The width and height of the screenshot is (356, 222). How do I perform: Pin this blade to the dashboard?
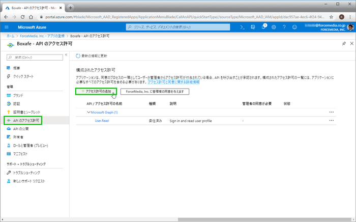coord(344,43)
